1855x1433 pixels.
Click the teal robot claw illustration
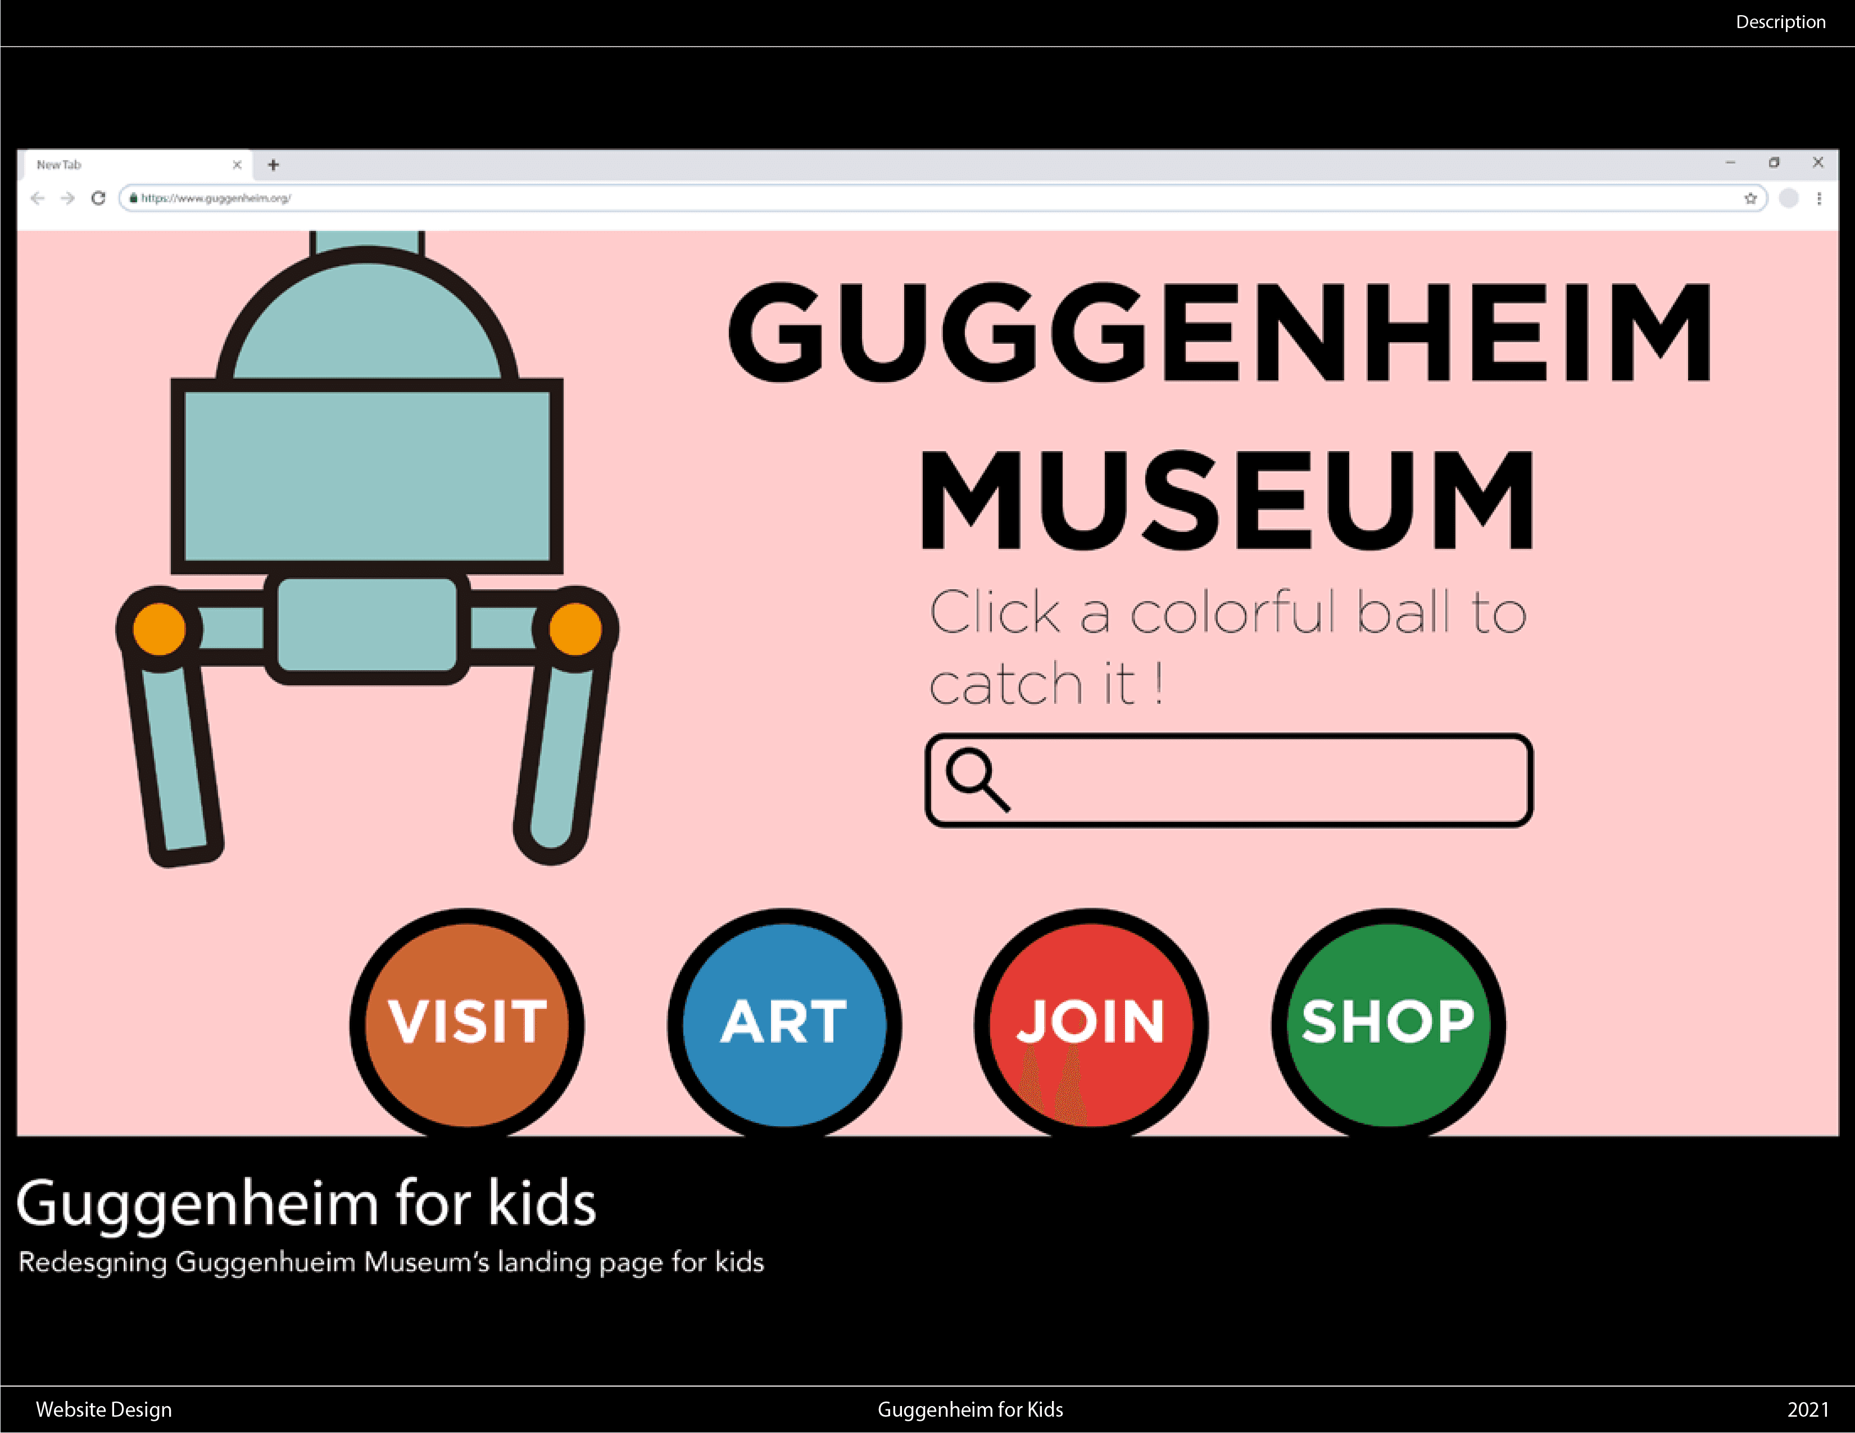point(367,549)
